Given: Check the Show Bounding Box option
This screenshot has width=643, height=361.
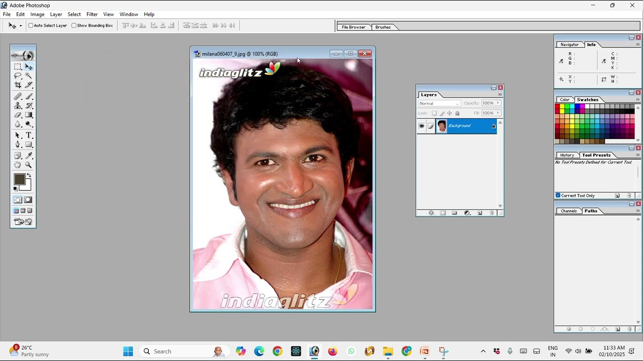Looking at the screenshot, I should [x=74, y=26].
